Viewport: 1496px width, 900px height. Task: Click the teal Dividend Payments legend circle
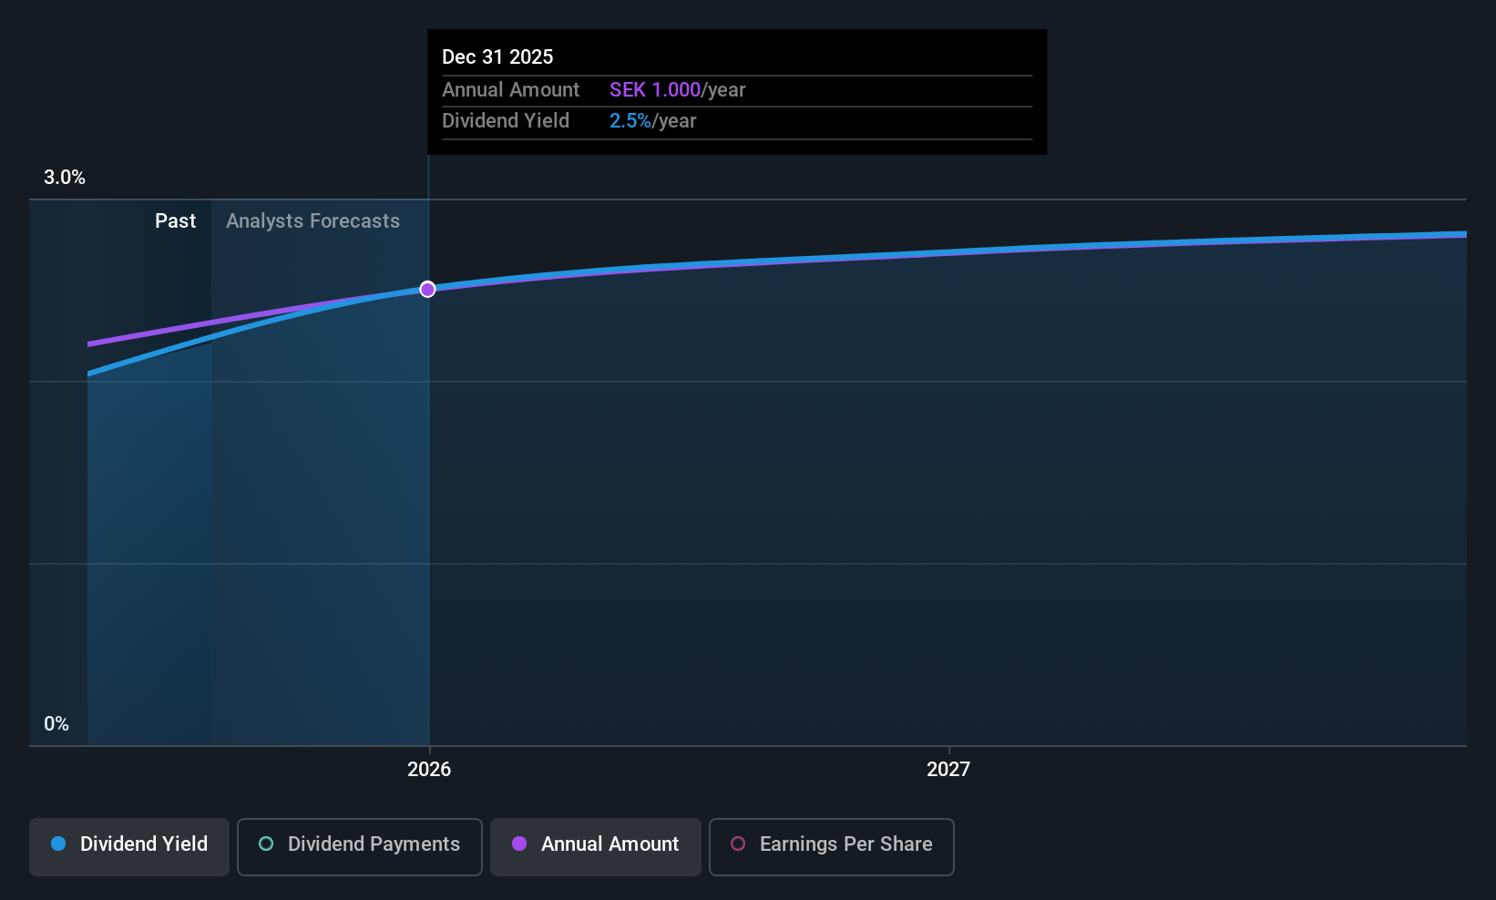(x=266, y=844)
